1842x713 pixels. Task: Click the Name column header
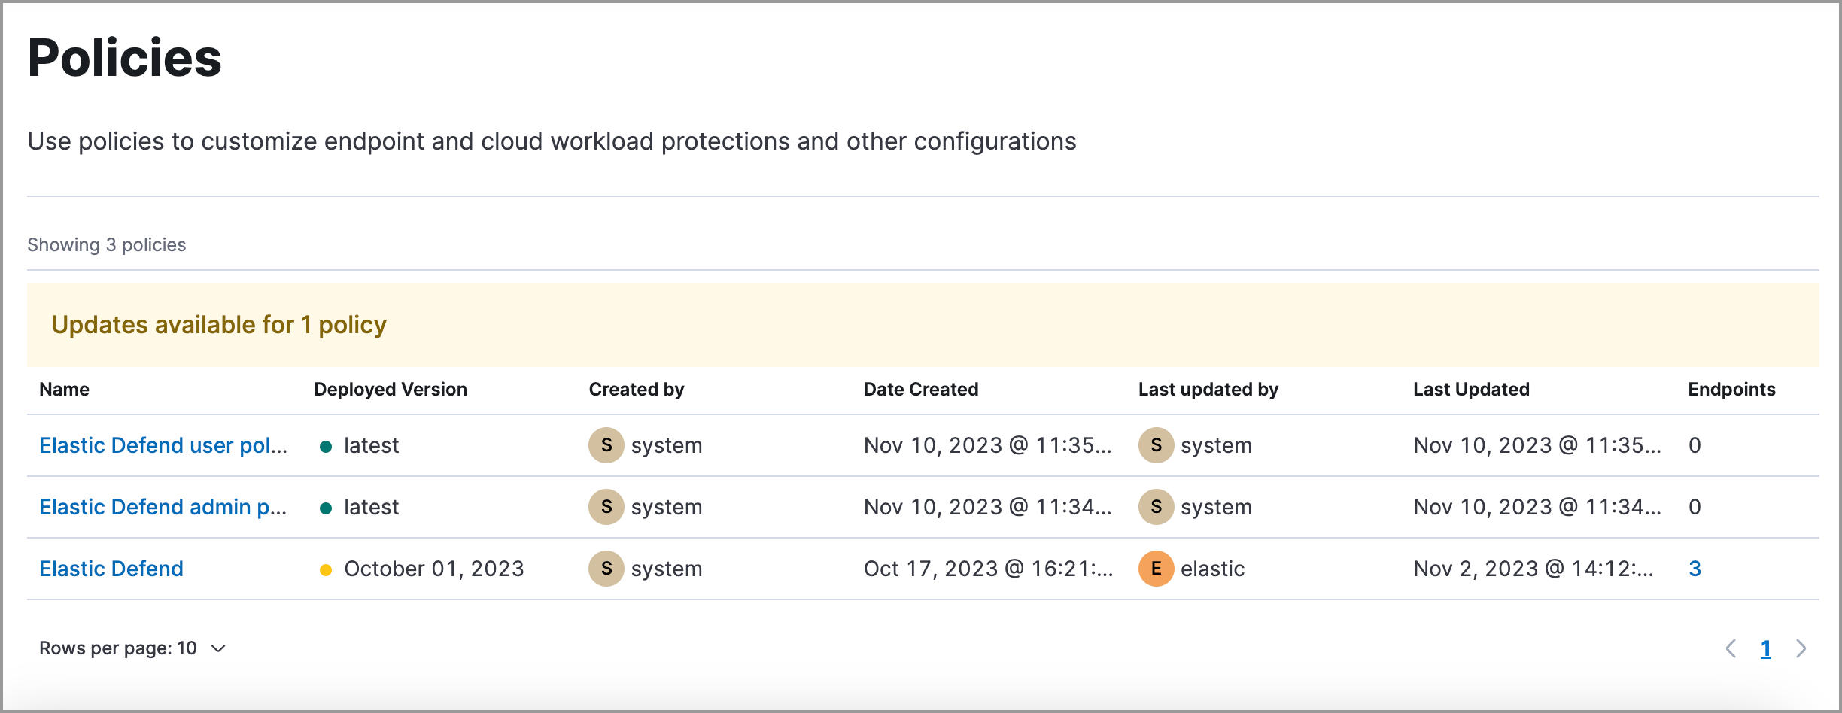tap(64, 390)
